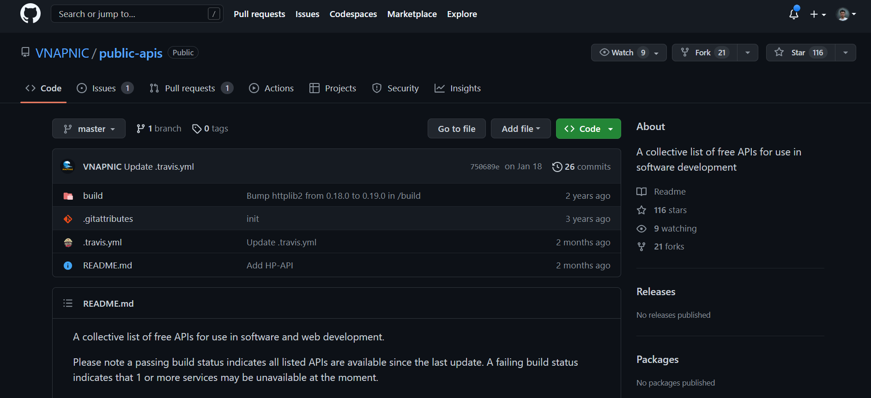Open the .gitattributes file
This screenshot has height=398, width=871.
[108, 219]
